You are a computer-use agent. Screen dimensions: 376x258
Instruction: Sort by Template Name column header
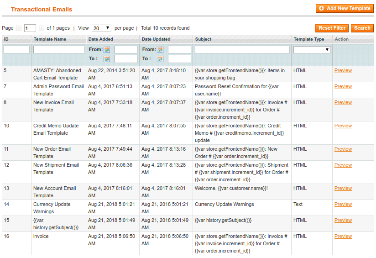pyautogui.click(x=50, y=39)
